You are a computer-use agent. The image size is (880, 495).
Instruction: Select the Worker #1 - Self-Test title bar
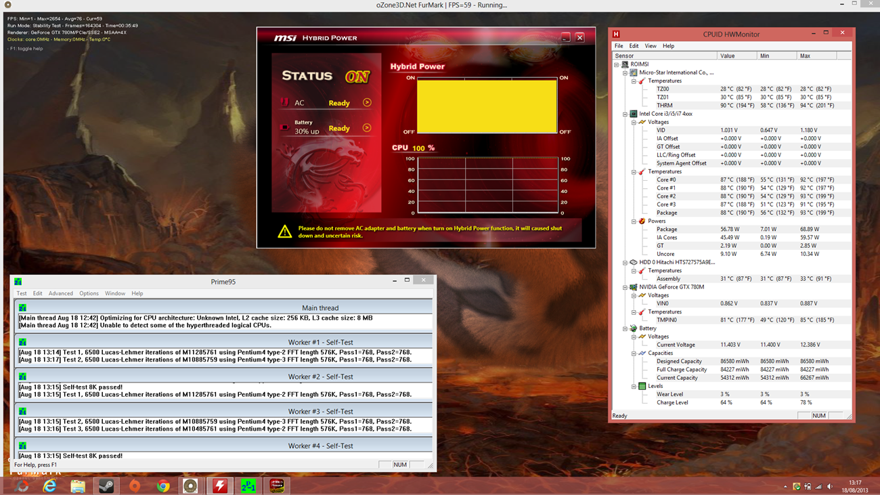click(223, 343)
